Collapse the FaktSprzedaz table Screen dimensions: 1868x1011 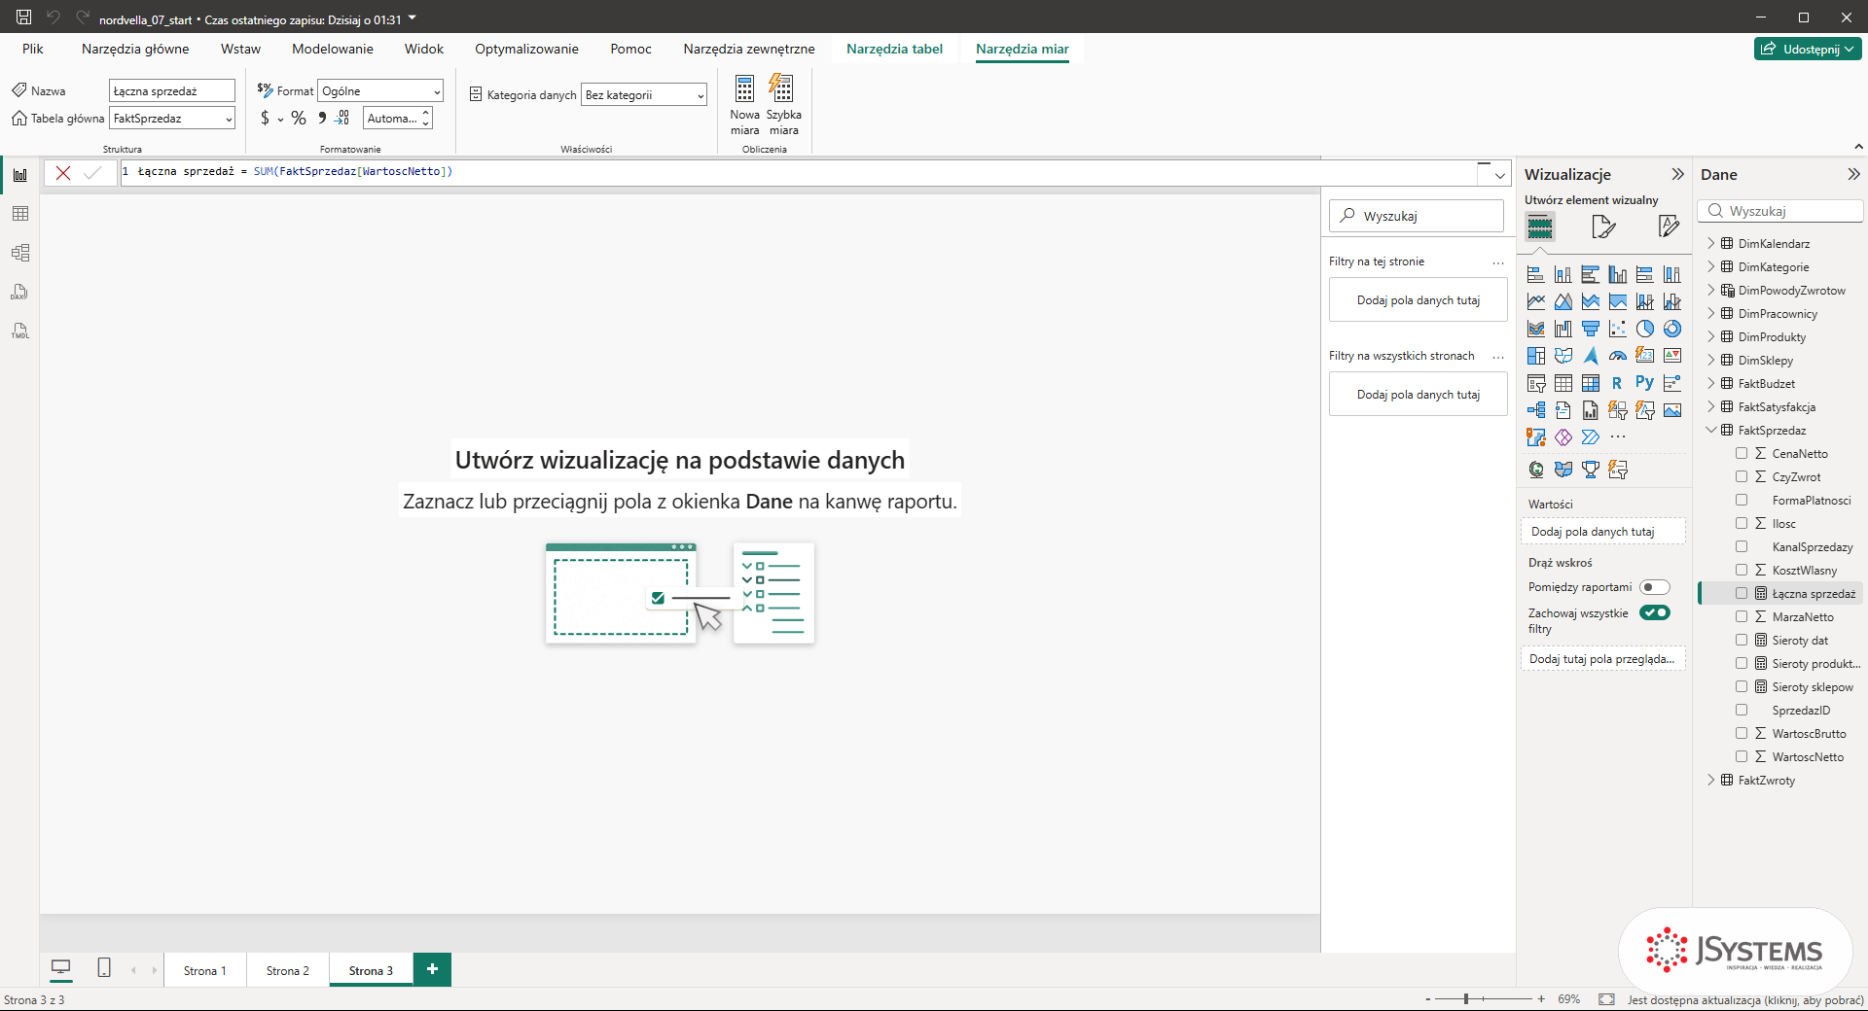(1711, 430)
